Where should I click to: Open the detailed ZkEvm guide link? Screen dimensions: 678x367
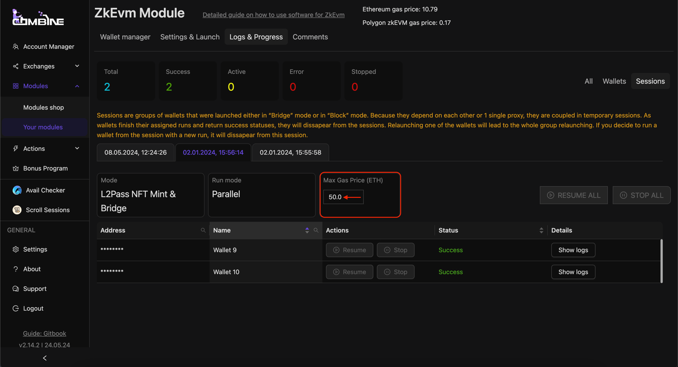pyautogui.click(x=273, y=15)
